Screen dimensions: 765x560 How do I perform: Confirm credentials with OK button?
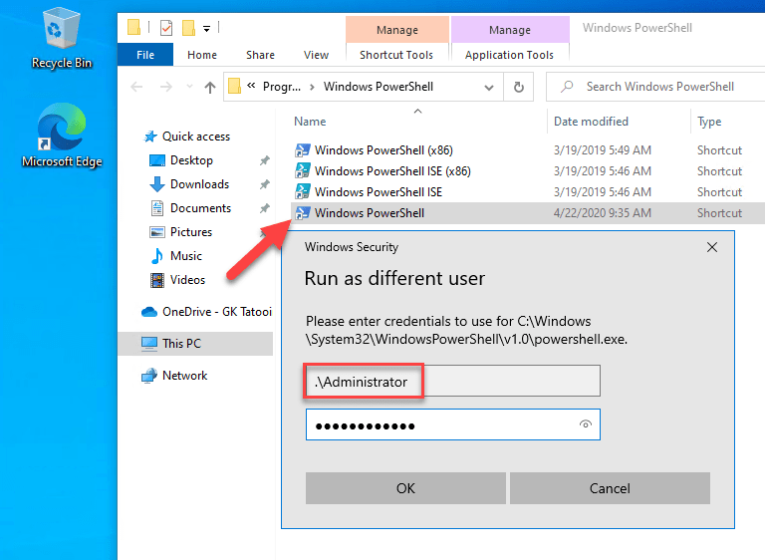coord(405,488)
